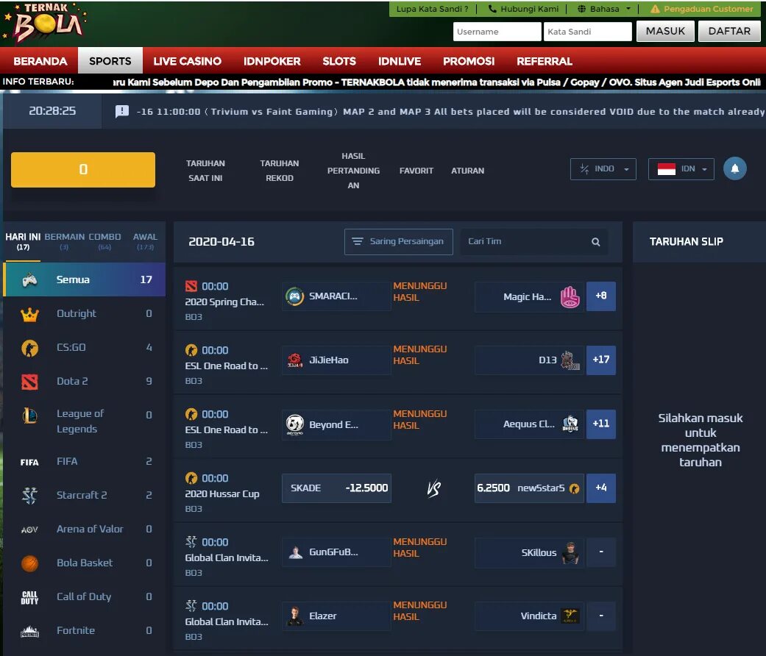Image resolution: width=766 pixels, height=656 pixels.
Task: Choose the Dota 2 game icon
Action: (29, 382)
